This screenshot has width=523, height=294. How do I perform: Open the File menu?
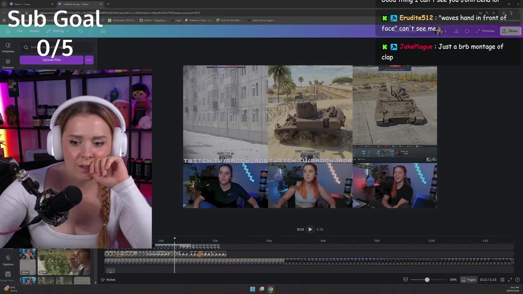pos(20,31)
